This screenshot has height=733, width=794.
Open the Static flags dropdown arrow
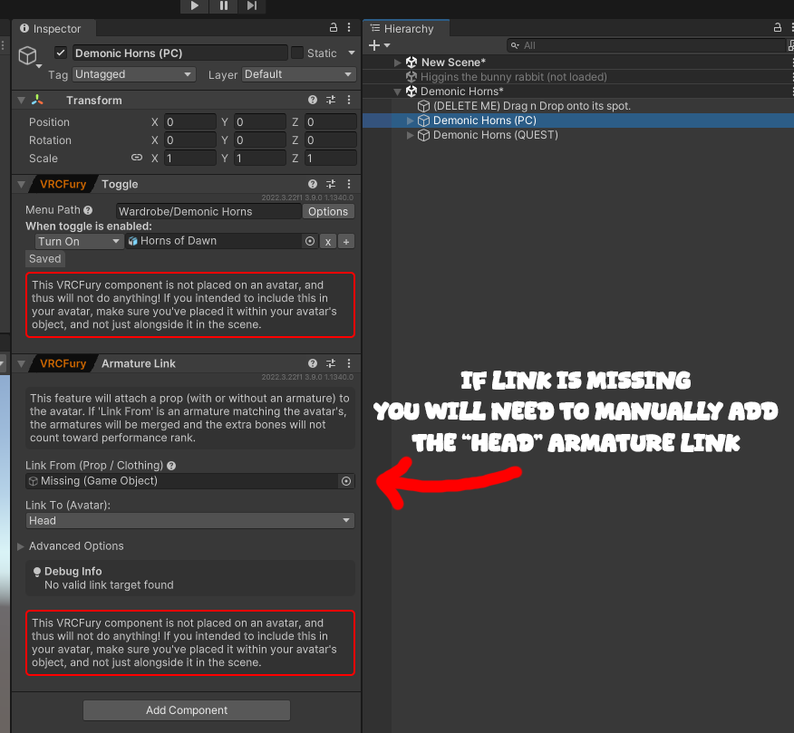tap(352, 53)
